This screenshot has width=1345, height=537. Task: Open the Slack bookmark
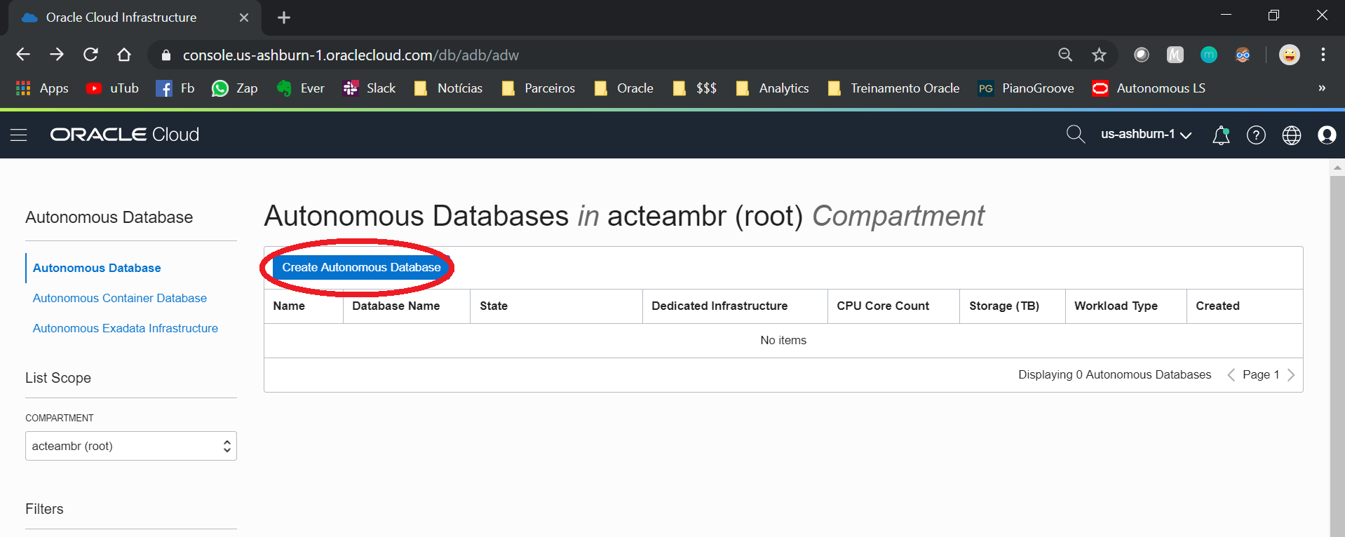[370, 88]
